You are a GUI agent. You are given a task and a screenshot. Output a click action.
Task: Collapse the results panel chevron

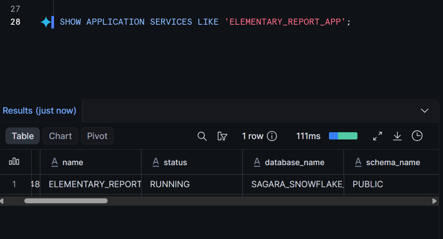pos(425,111)
